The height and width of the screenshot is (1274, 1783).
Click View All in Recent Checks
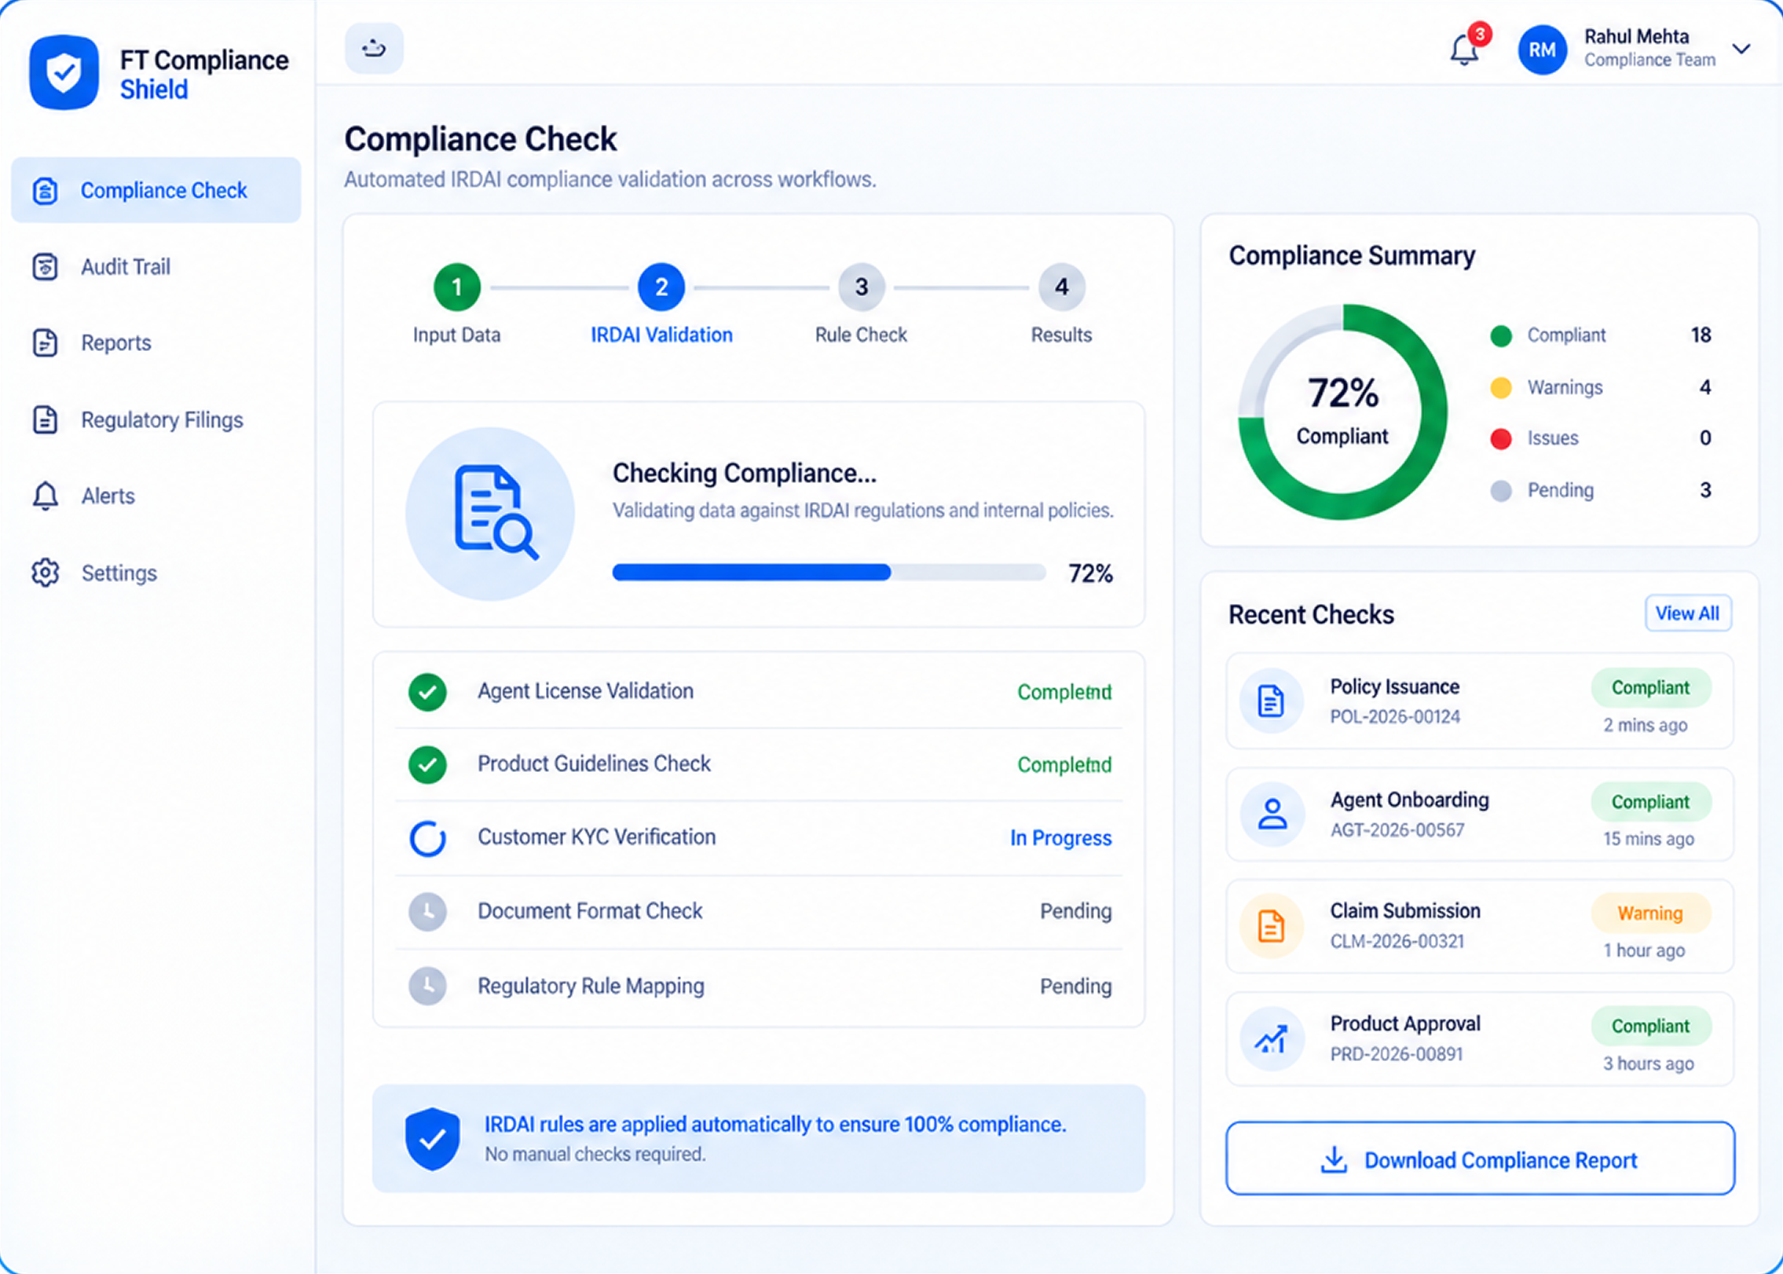[1688, 613]
